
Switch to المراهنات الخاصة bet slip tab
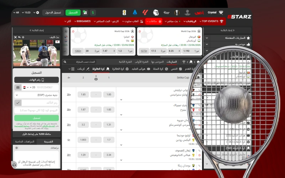[25, 142]
